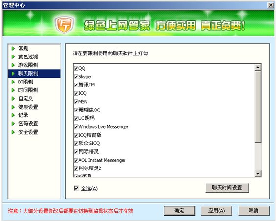Click the green arrow beside 安全设置
Viewport: 276px width, 221px height.
(x=13, y=132)
